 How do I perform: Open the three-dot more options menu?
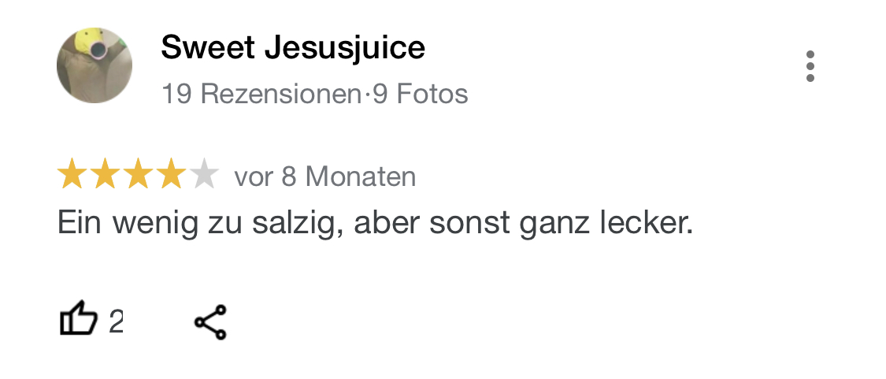coord(810,66)
